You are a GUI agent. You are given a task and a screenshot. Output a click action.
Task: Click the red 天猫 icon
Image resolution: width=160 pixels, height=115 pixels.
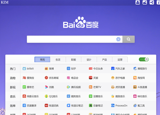coord(91,78)
